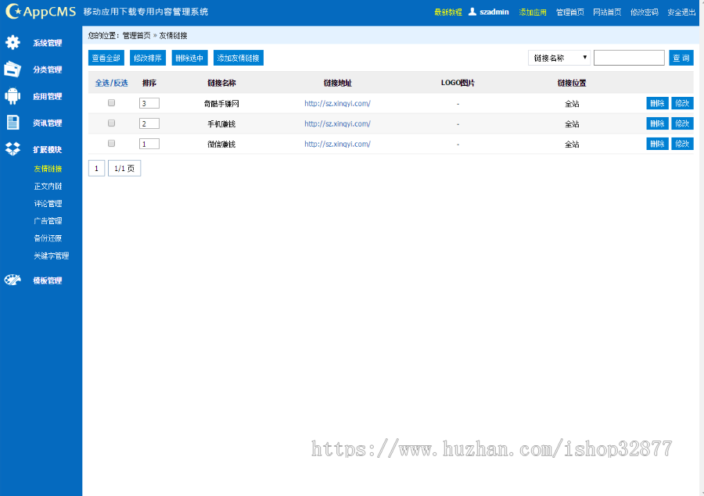This screenshot has width=704, height=496.
Task: Open 系统管理 sidebar menu
Action: 47,43
